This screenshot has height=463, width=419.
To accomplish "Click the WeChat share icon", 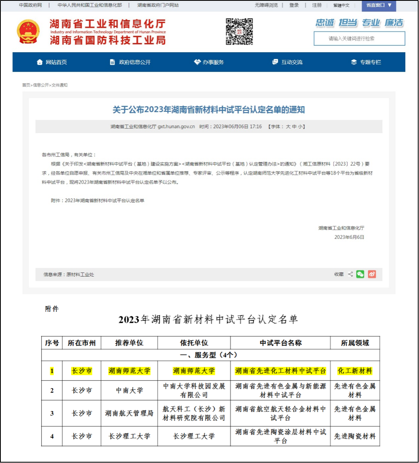I will pyautogui.click(x=360, y=274).
